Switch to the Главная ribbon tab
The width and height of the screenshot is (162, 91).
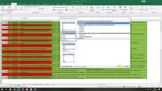click(8, 4)
